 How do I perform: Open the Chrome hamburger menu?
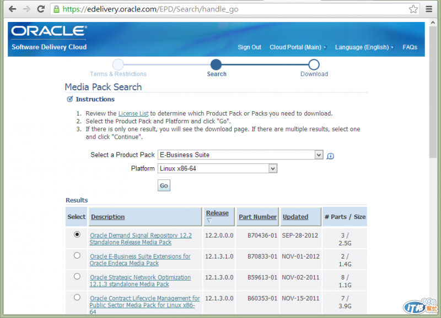point(429,9)
